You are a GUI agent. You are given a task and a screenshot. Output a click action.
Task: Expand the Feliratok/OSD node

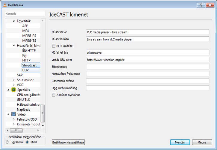pyautogui.click(x=14, y=119)
